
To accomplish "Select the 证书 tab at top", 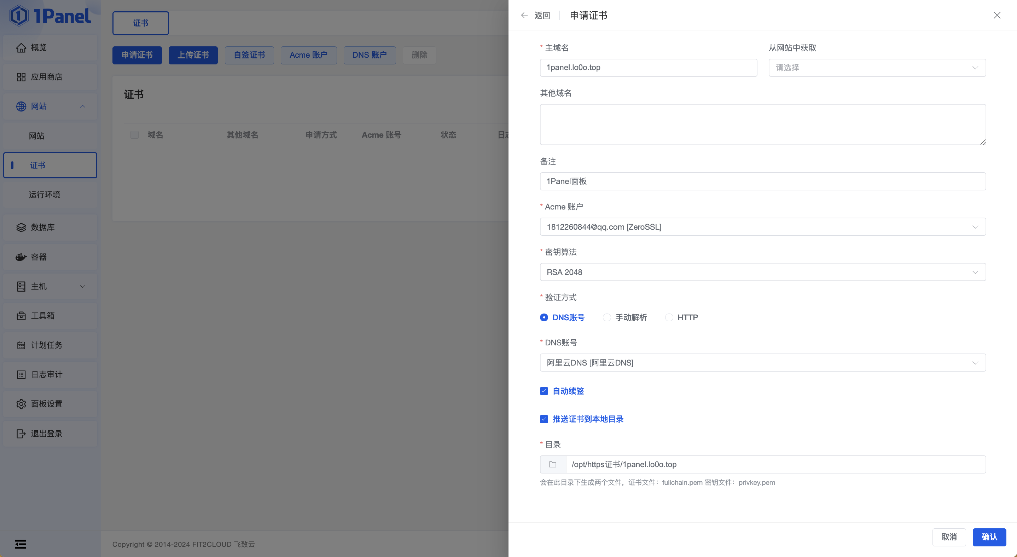I will coord(140,23).
